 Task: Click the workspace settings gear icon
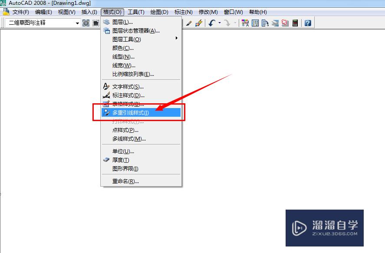click(86, 23)
